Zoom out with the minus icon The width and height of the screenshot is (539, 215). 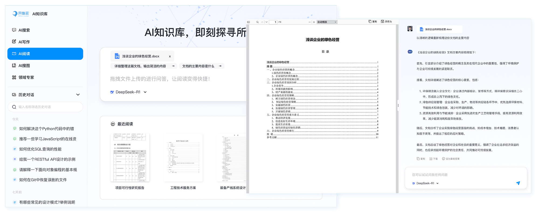(310, 22)
